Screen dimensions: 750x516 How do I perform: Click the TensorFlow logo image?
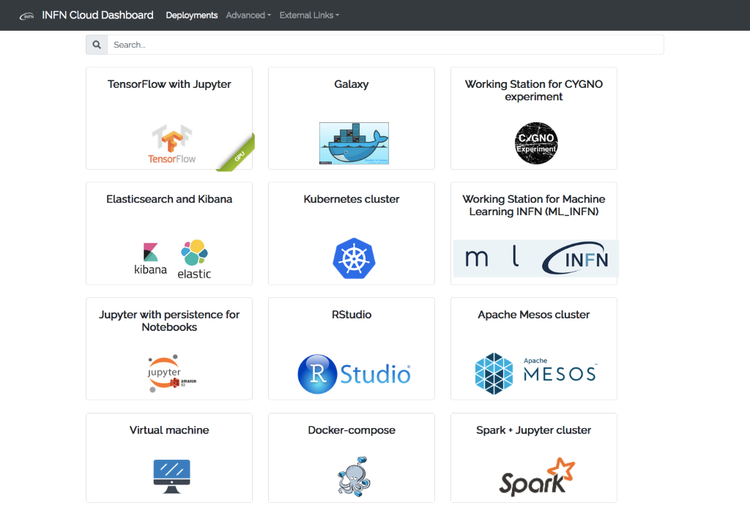pyautogui.click(x=171, y=143)
